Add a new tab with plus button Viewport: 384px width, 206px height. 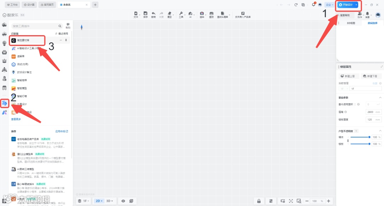point(95,5)
